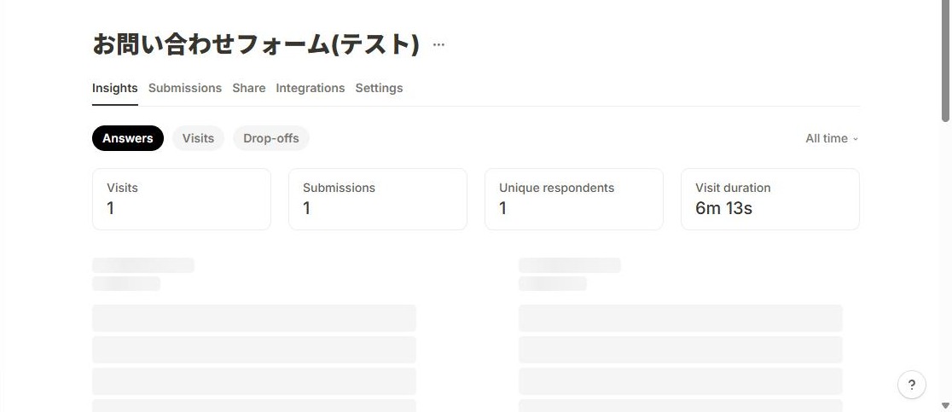Viewport: 952px width, 412px height.
Task: Open the Submissions tab
Action: (184, 88)
